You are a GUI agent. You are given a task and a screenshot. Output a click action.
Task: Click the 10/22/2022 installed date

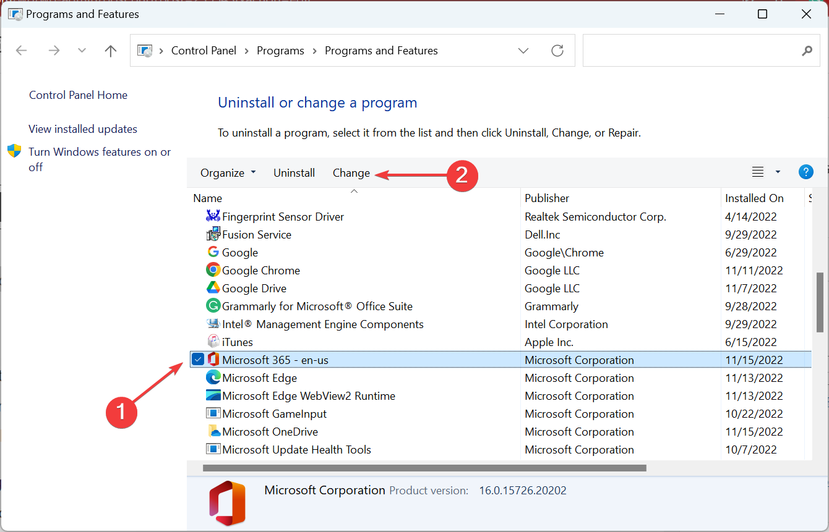point(754,414)
